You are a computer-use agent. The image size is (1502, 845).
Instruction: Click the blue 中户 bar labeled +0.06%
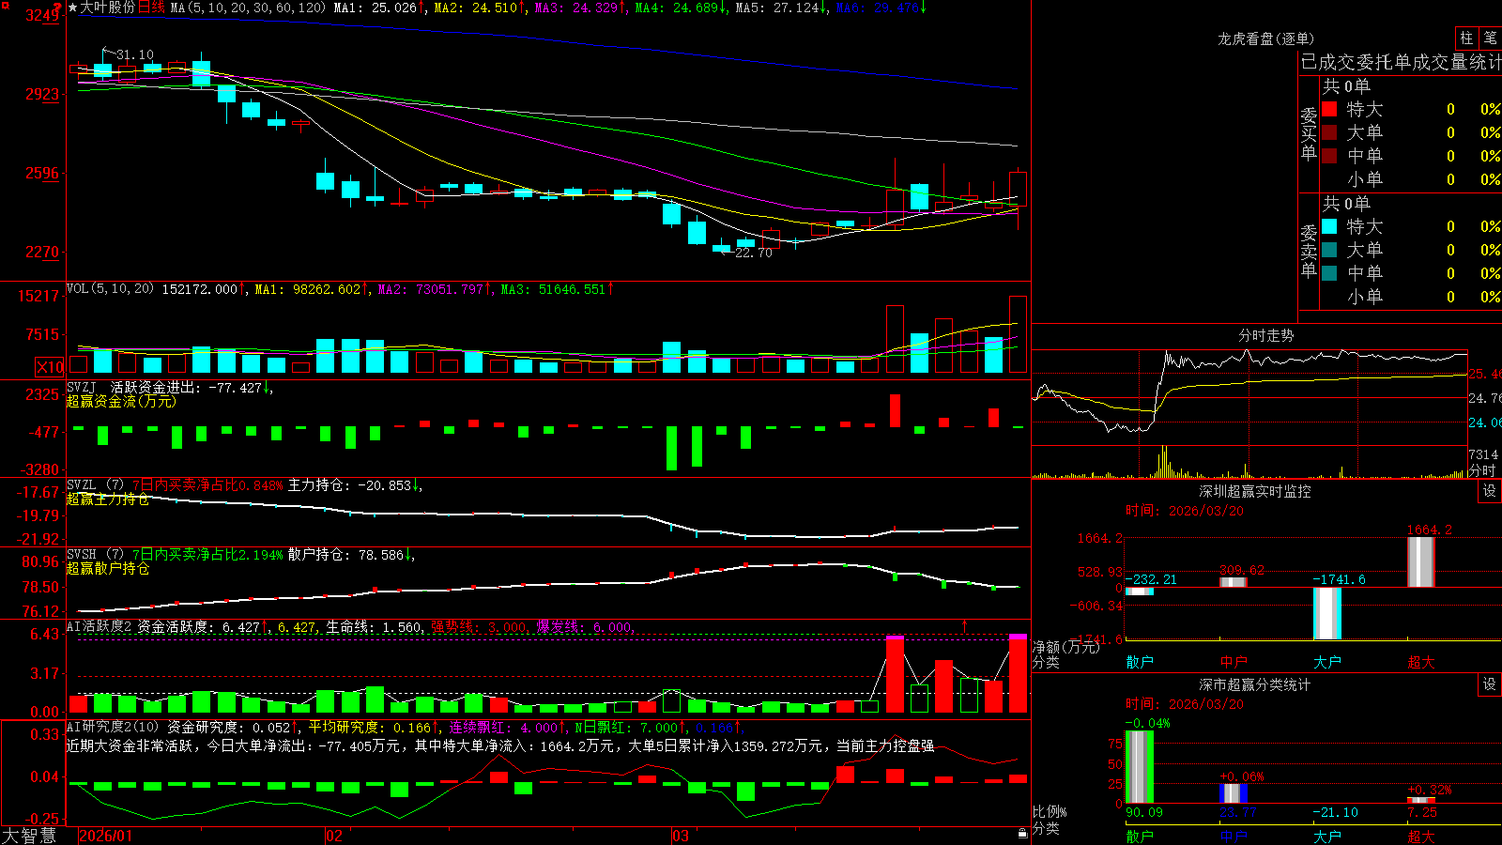(1233, 793)
